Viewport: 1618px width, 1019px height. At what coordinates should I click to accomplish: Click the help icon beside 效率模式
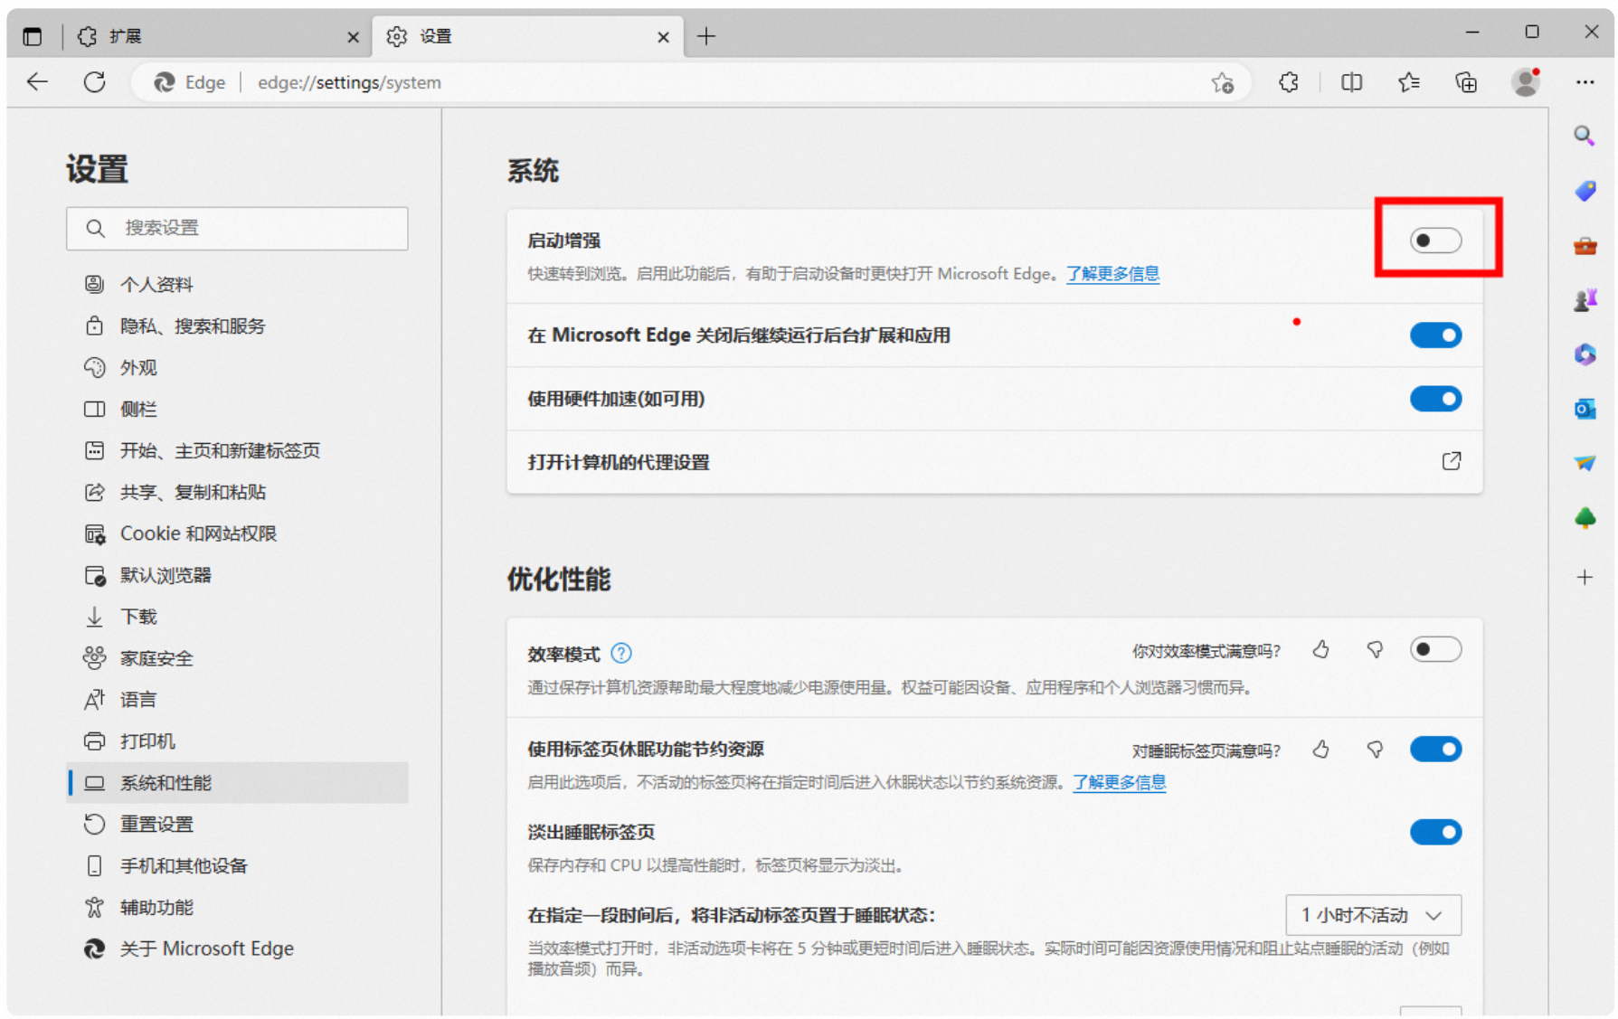point(621,653)
